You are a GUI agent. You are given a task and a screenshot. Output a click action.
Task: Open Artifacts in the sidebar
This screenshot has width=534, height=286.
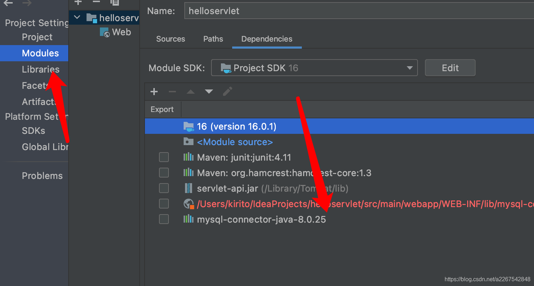pos(39,102)
